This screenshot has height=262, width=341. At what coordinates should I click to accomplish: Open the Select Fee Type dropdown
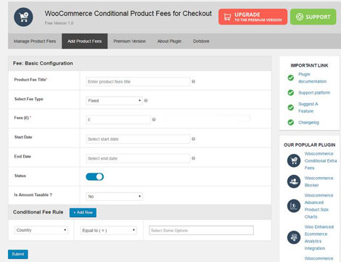coord(114,101)
